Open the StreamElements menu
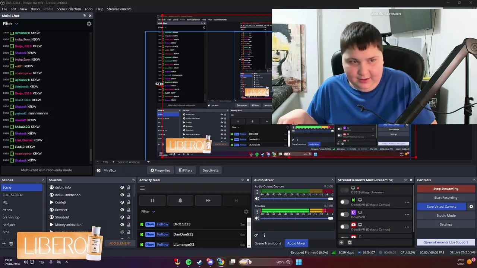Viewport: 477px width, 268px height. [x=119, y=9]
